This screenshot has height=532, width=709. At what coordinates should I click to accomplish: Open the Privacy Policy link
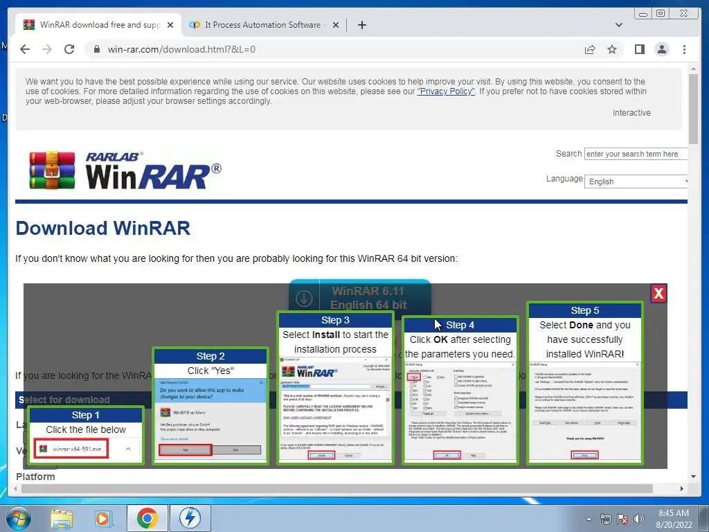(446, 91)
